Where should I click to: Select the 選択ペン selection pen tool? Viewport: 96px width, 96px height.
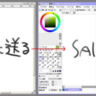pyautogui.click(x=52, y=58)
